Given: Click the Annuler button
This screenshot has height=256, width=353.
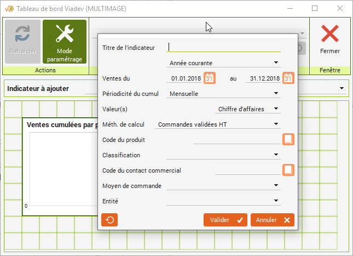Looking at the screenshot, I should [272, 220].
